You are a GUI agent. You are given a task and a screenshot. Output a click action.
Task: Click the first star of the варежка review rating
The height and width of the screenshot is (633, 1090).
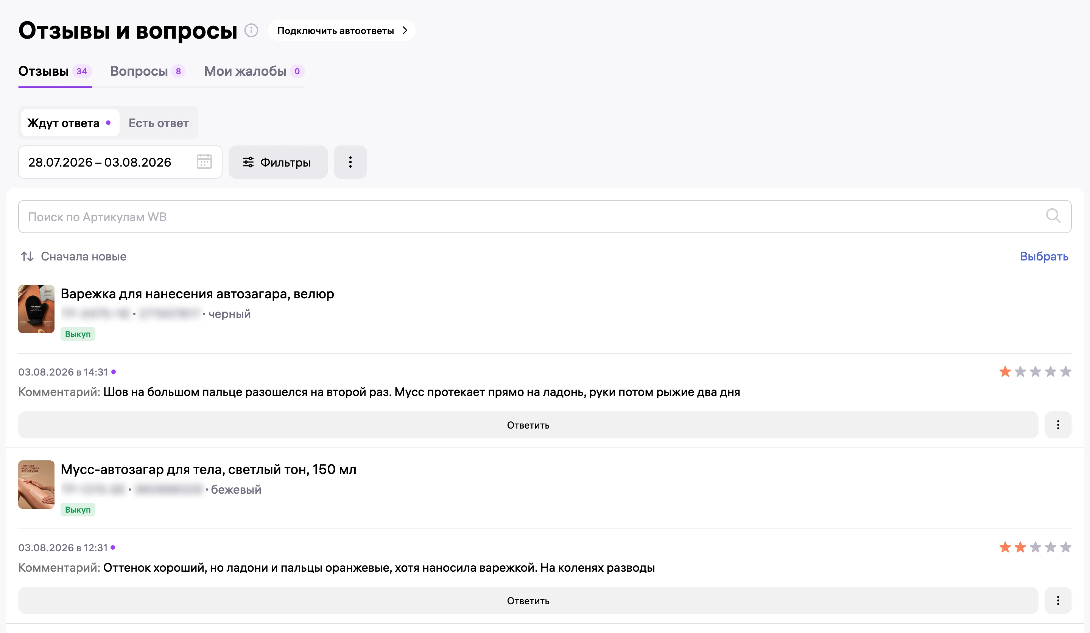tap(1005, 372)
